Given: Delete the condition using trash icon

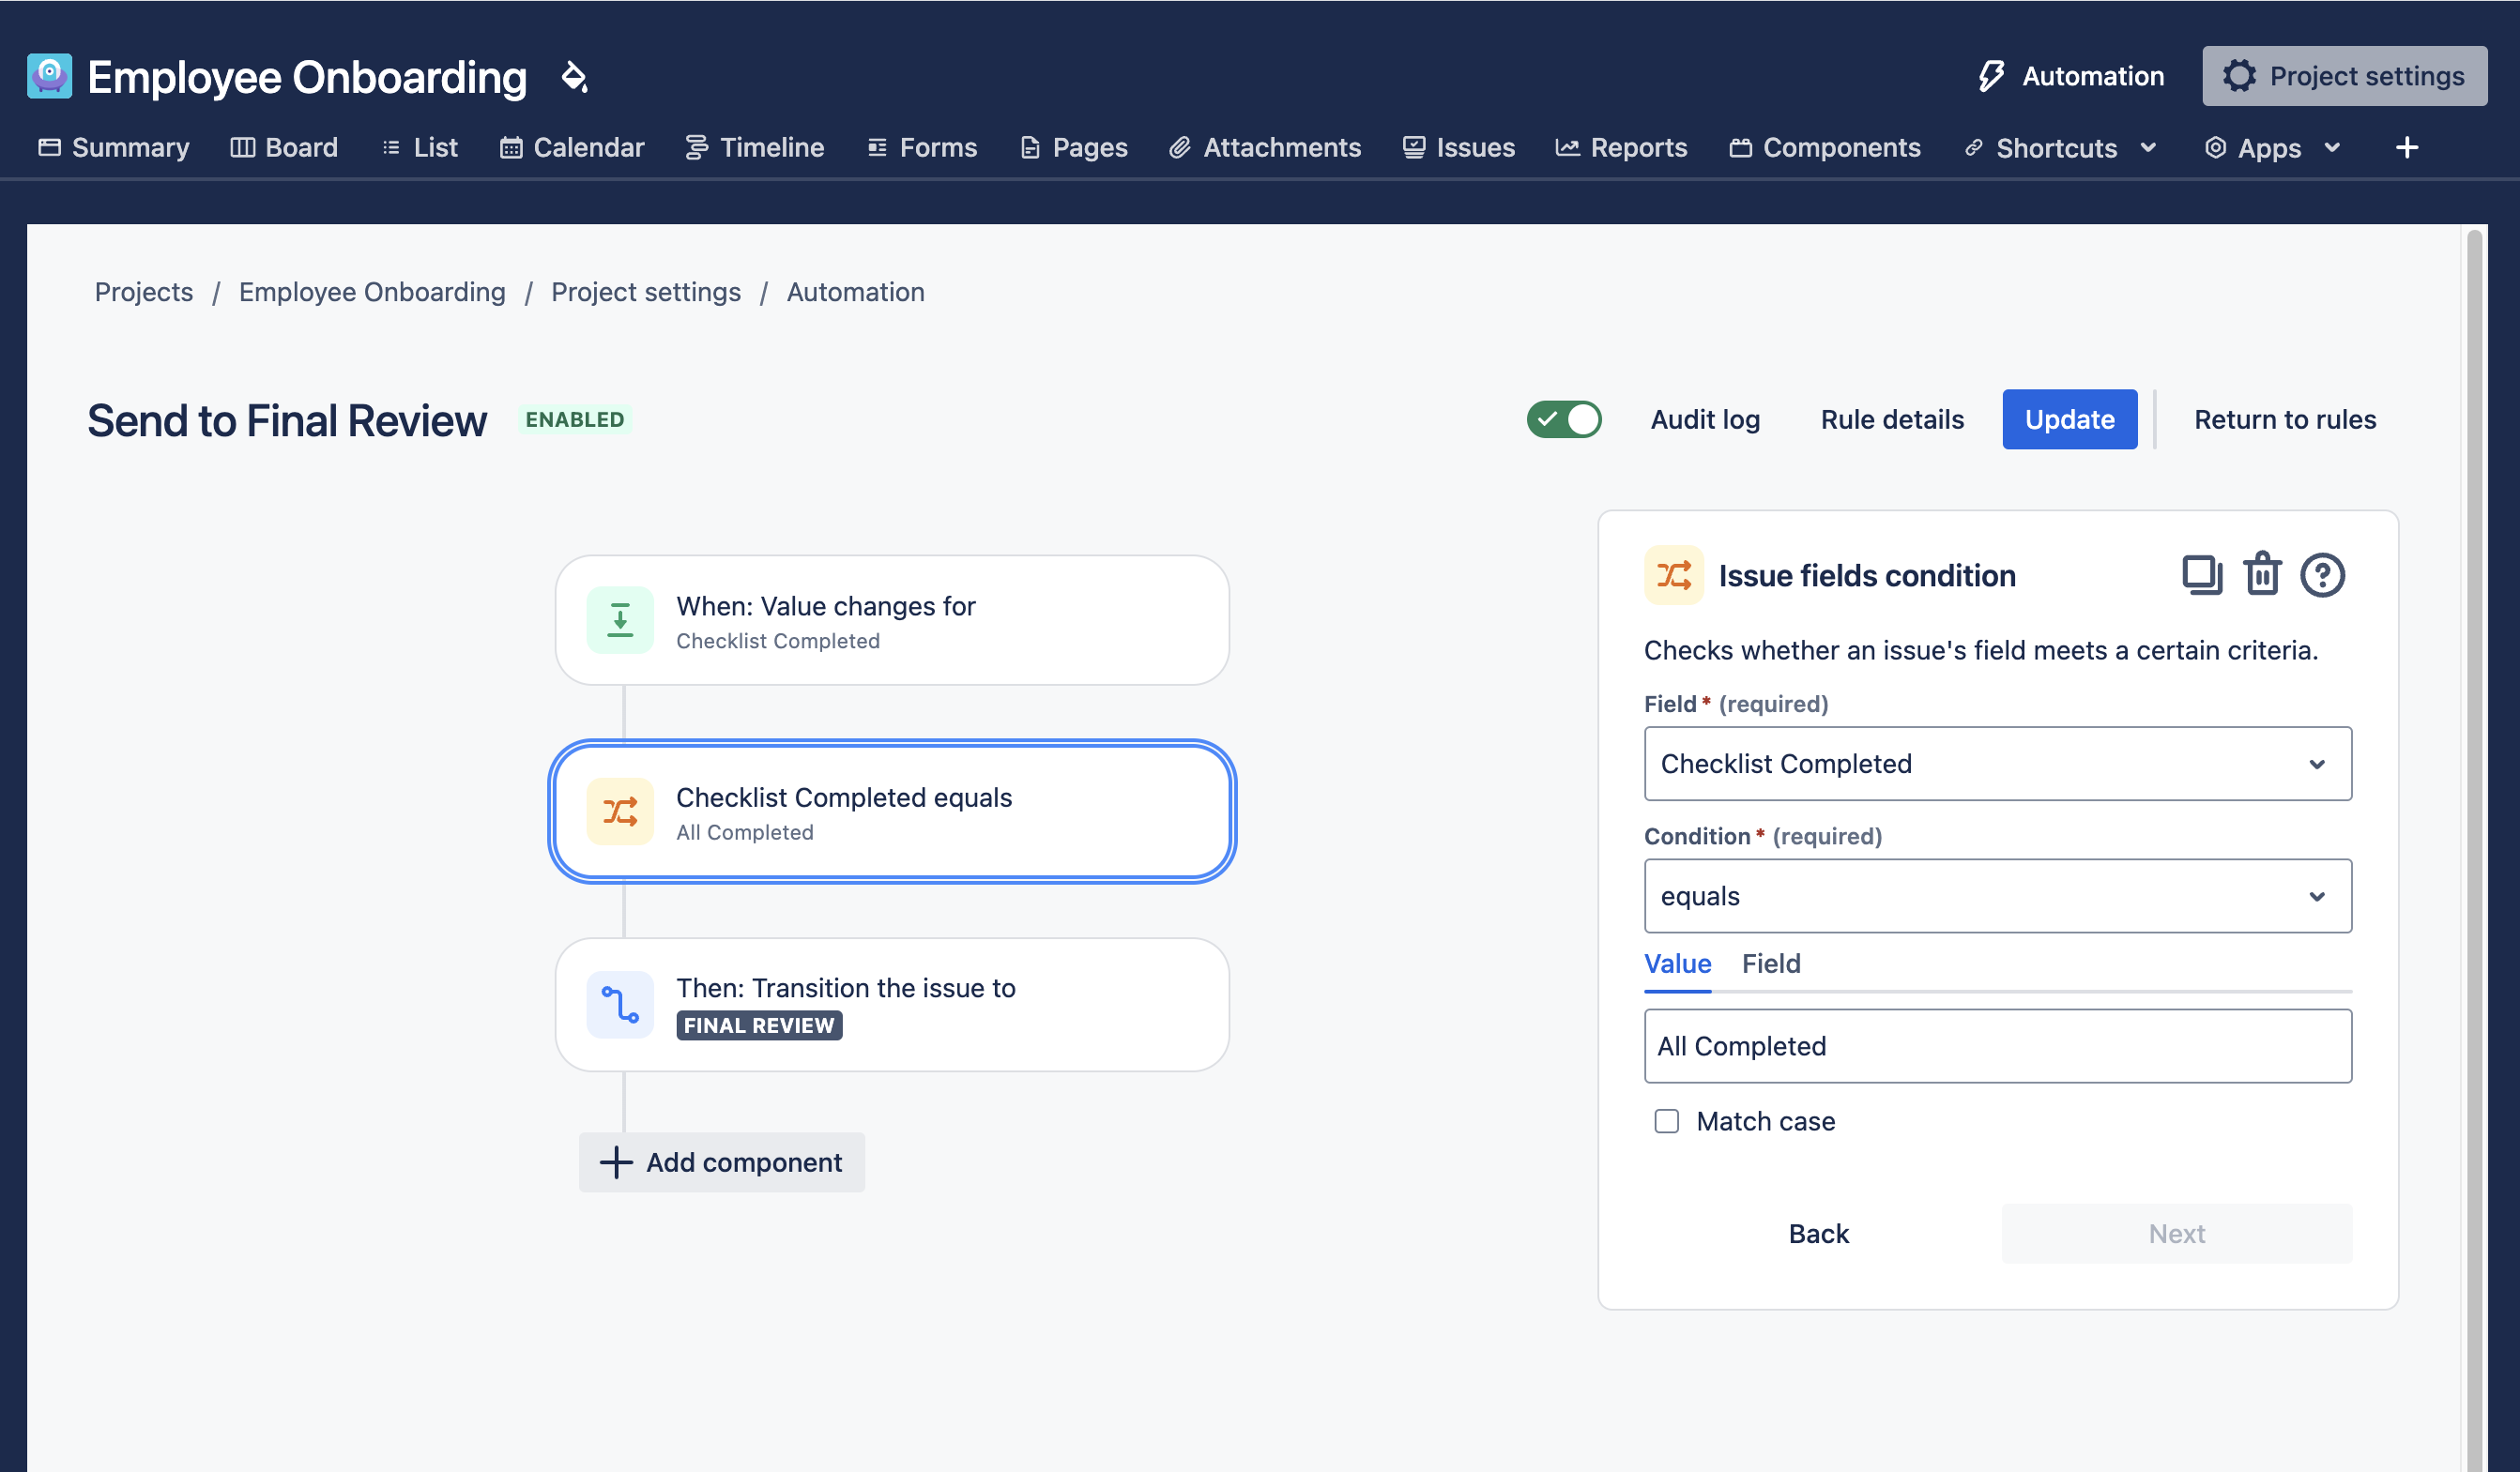Looking at the screenshot, I should point(2262,574).
